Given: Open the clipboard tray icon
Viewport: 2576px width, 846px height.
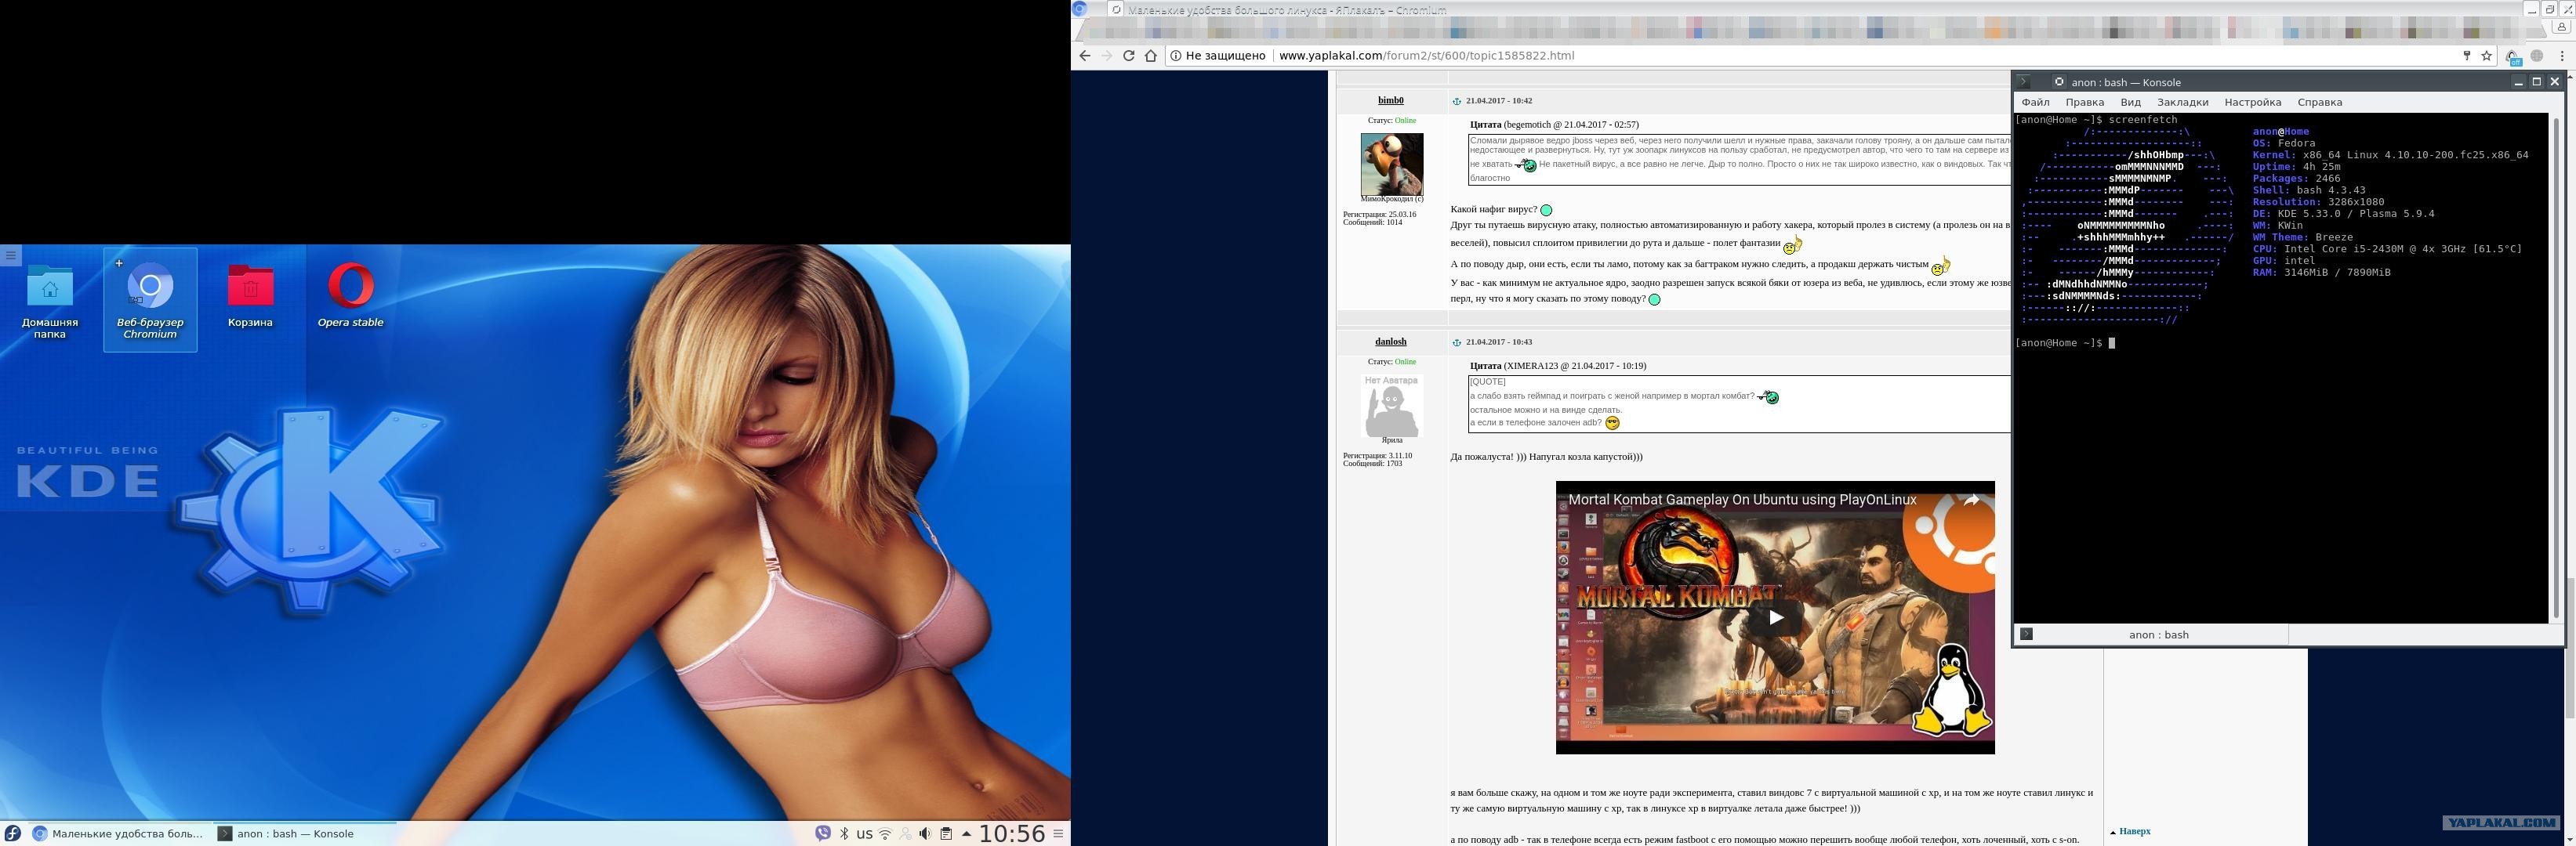Looking at the screenshot, I should pos(946,833).
